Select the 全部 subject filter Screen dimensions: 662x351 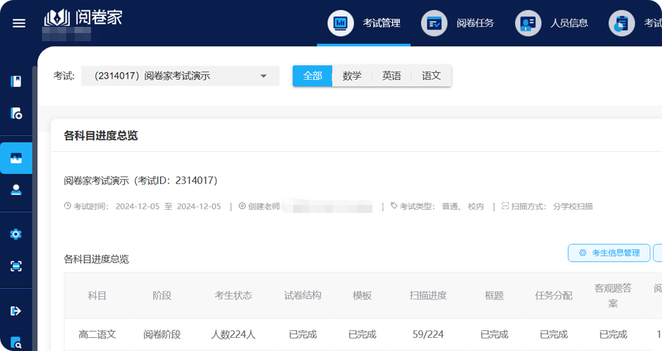click(312, 76)
